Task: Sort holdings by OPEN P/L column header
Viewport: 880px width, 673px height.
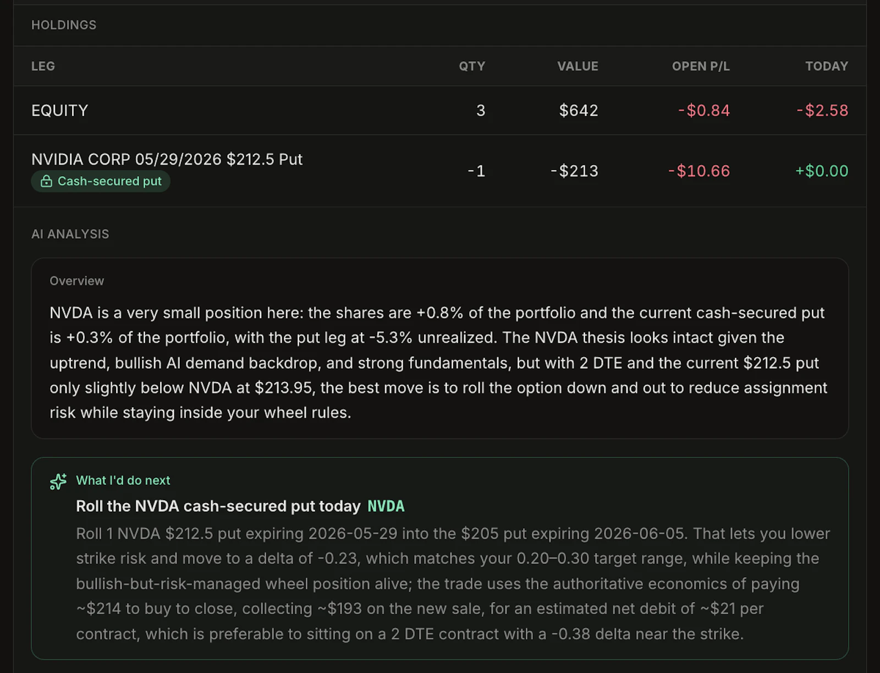Action: point(701,66)
